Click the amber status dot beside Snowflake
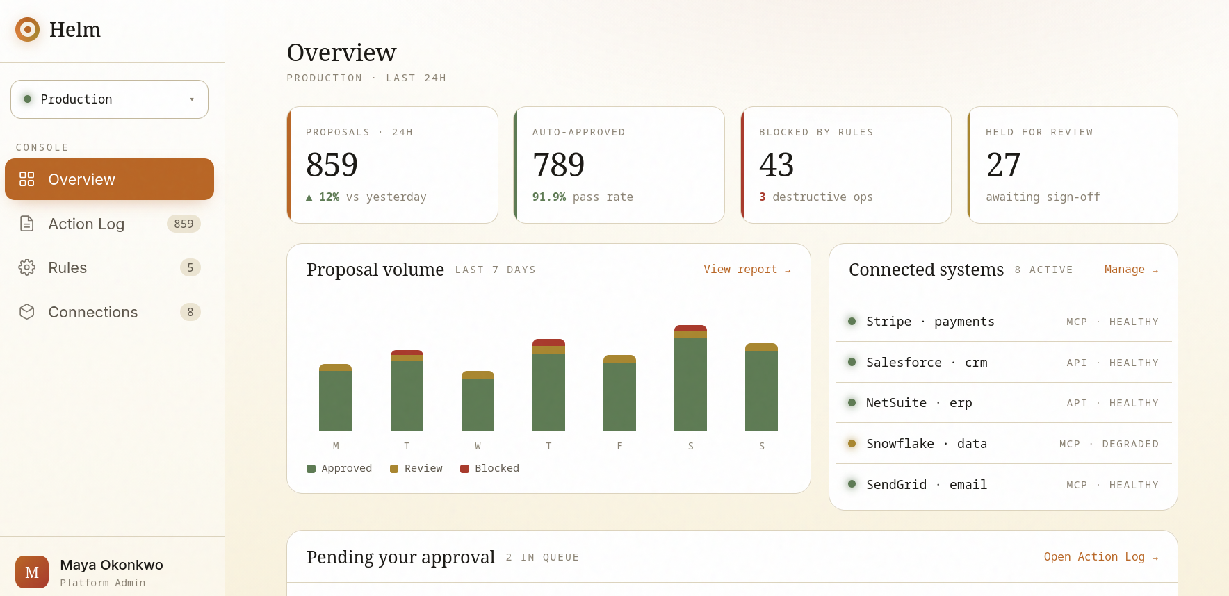 (852, 443)
